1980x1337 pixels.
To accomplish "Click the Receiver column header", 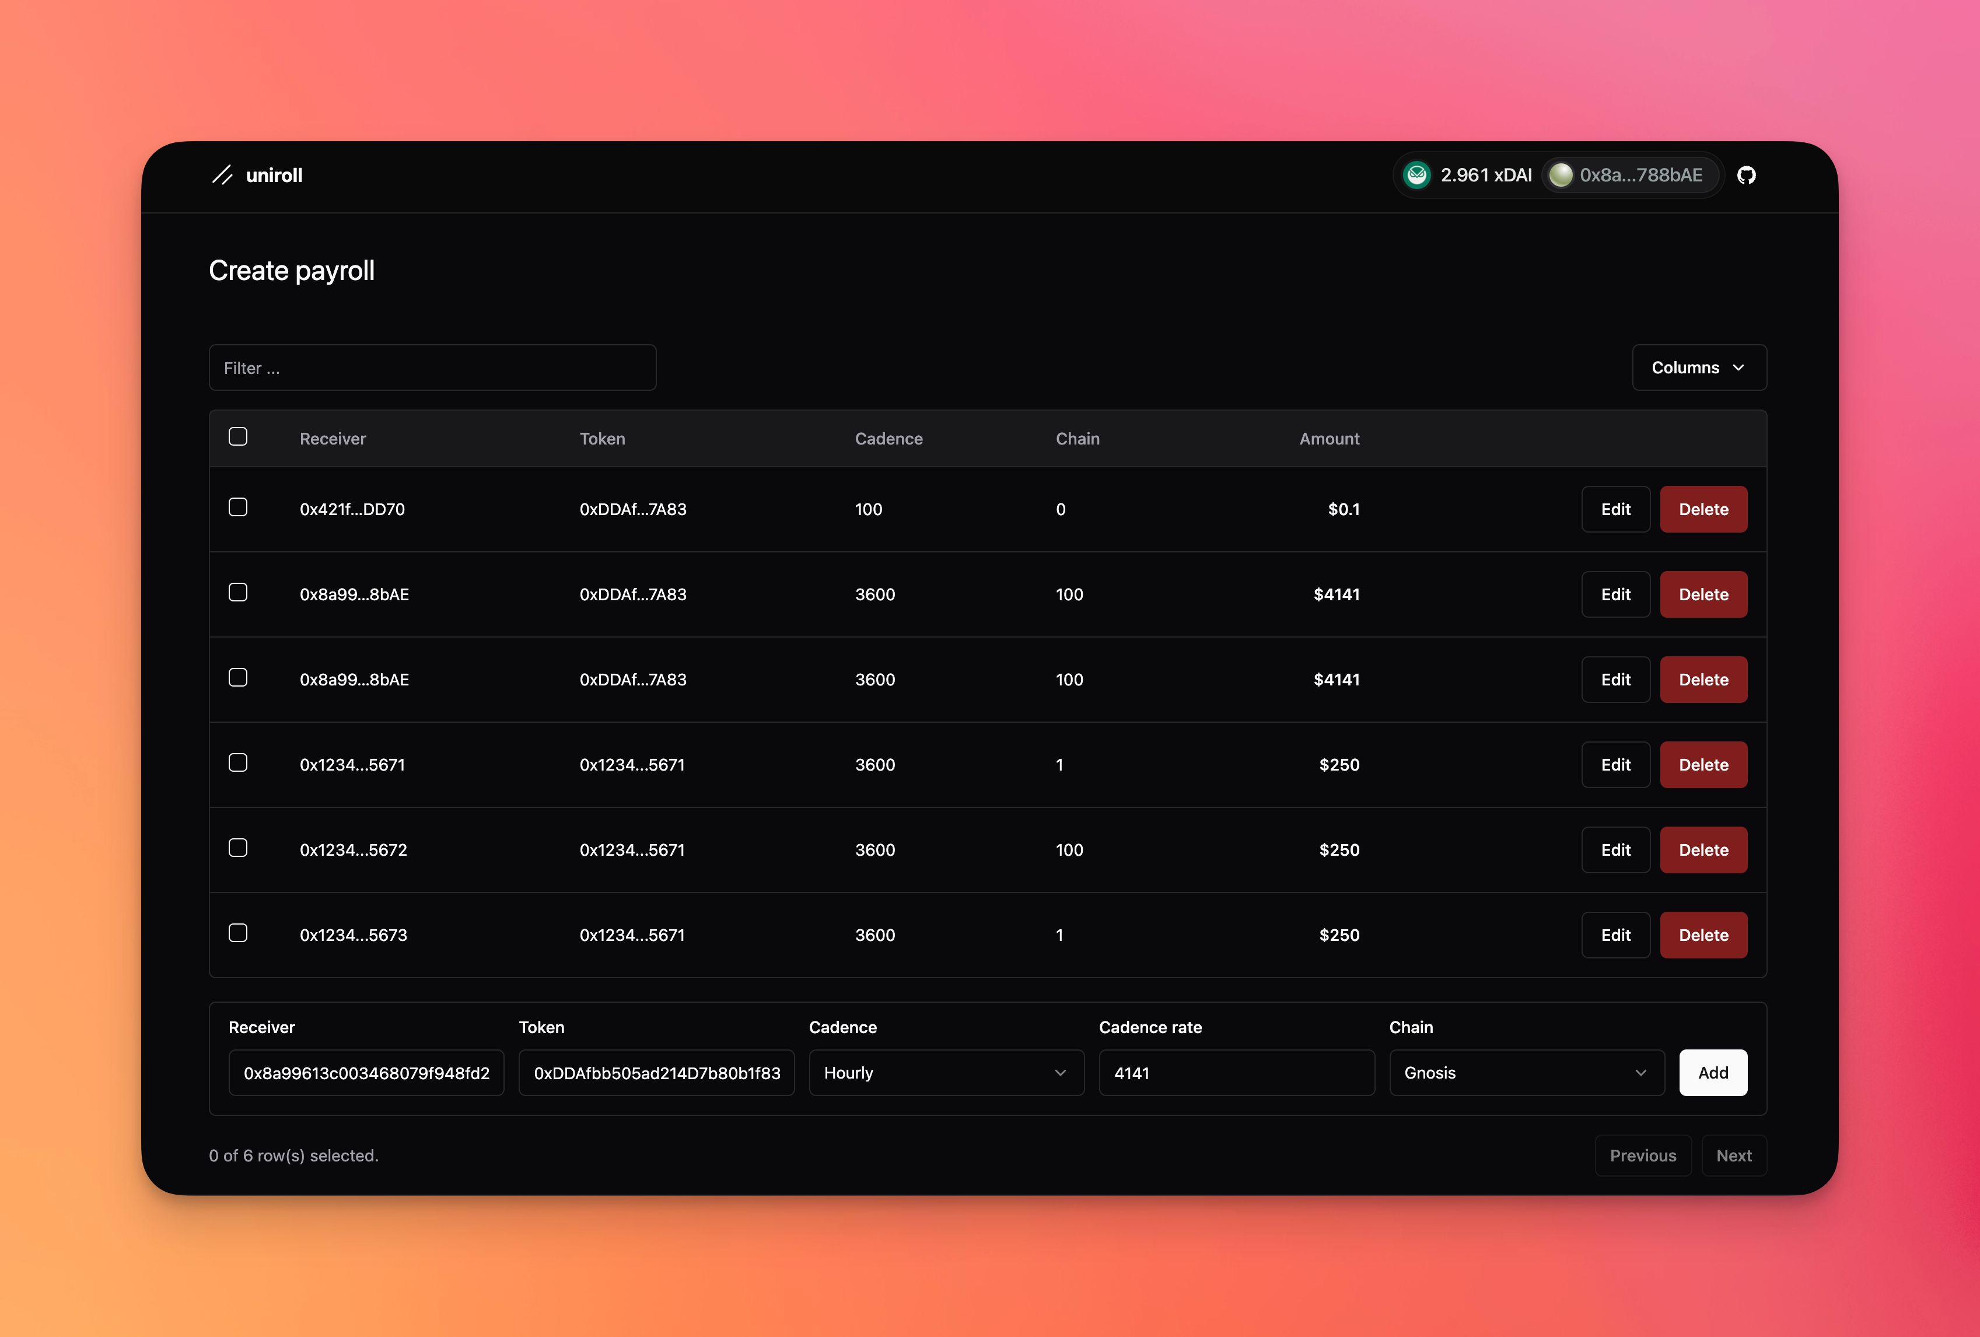I will 333,439.
